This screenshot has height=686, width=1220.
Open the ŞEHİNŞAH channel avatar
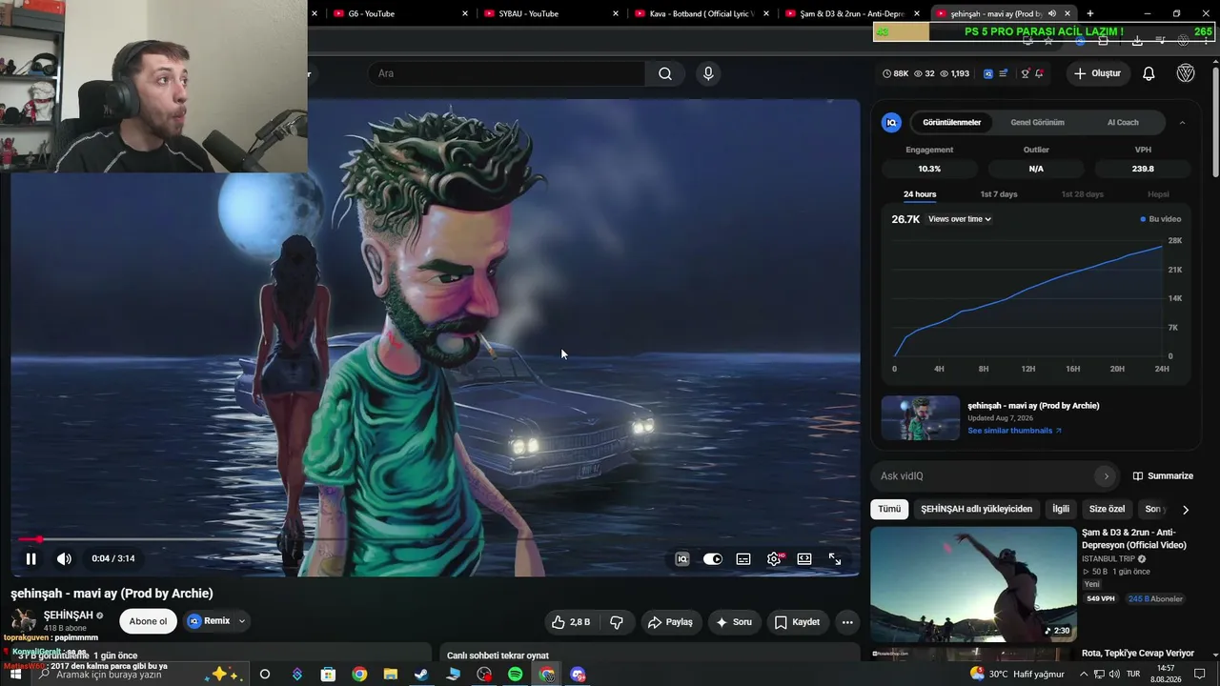coord(24,621)
